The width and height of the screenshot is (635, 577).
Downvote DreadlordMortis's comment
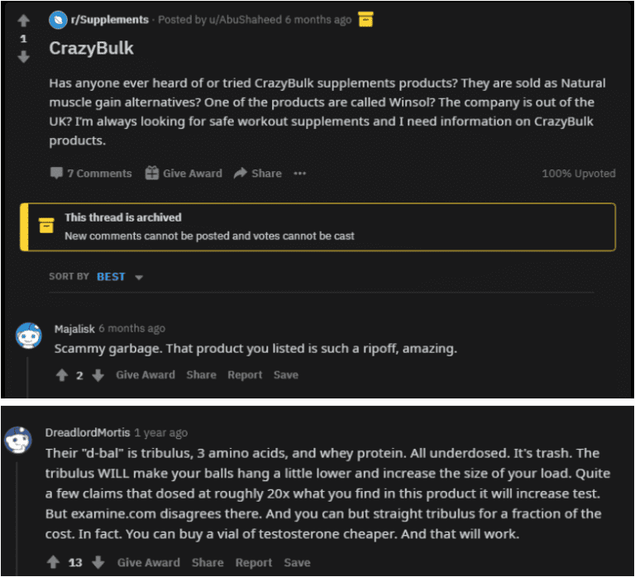99,562
